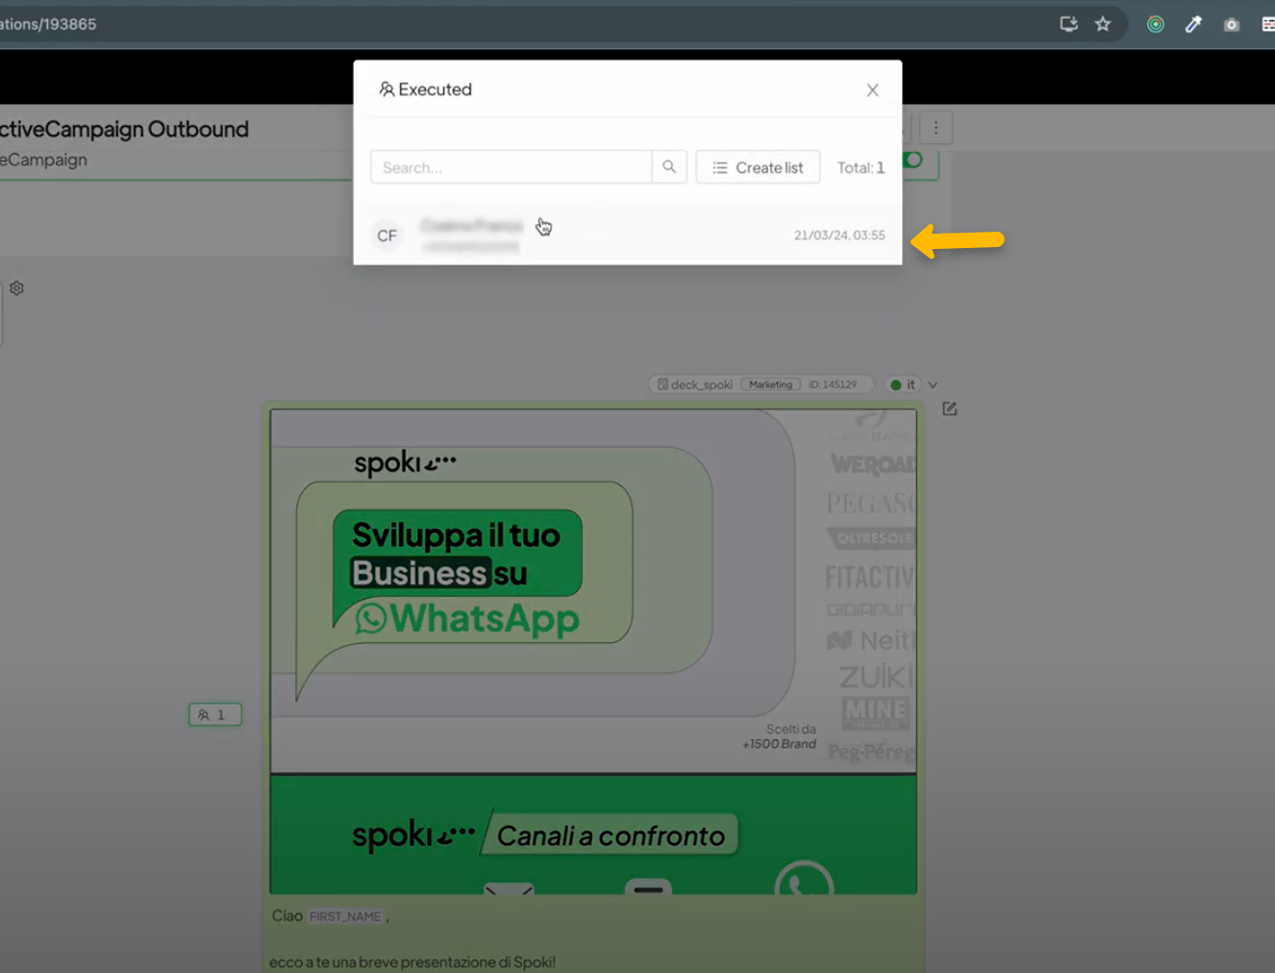Open the settings gear on the left
Screen dimensions: 1275x973
(x=16, y=287)
